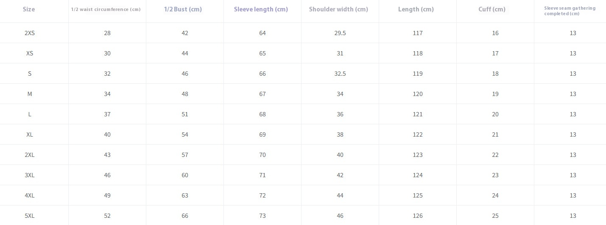Click the Cuff (cm) column header
The width and height of the screenshot is (606, 225).
coord(492,9)
